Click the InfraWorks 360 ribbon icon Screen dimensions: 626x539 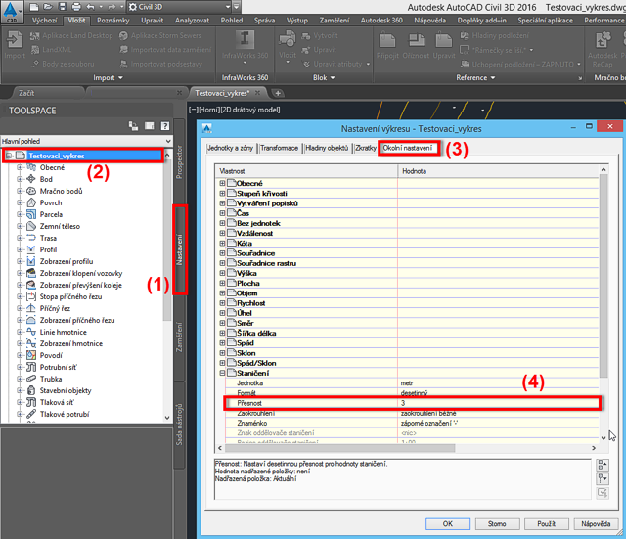[245, 39]
